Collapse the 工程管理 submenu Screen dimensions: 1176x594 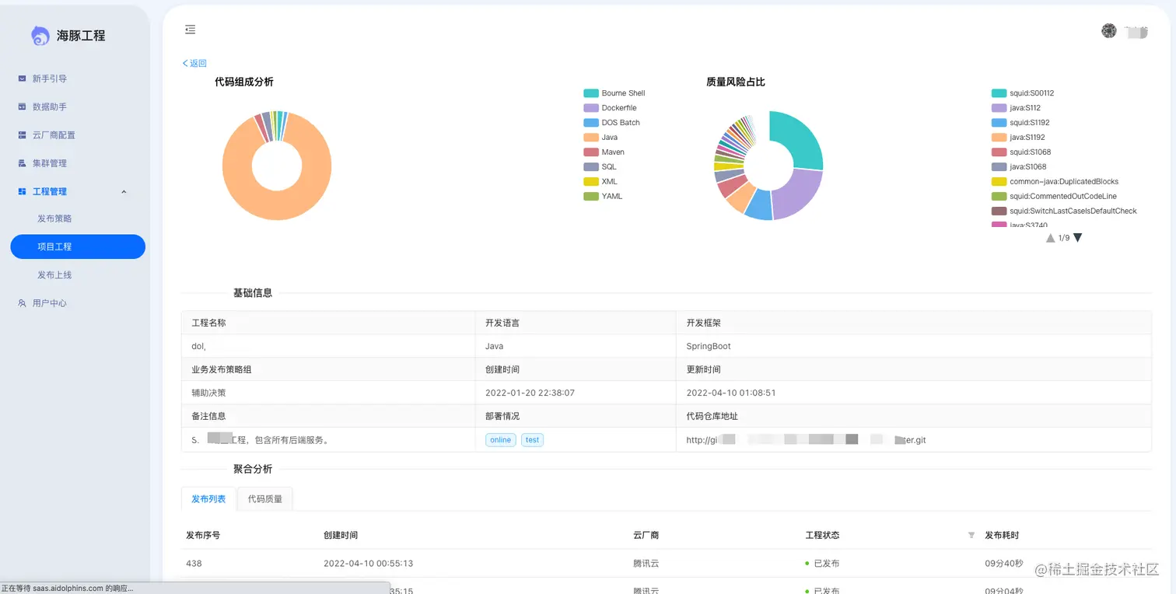[x=124, y=191]
